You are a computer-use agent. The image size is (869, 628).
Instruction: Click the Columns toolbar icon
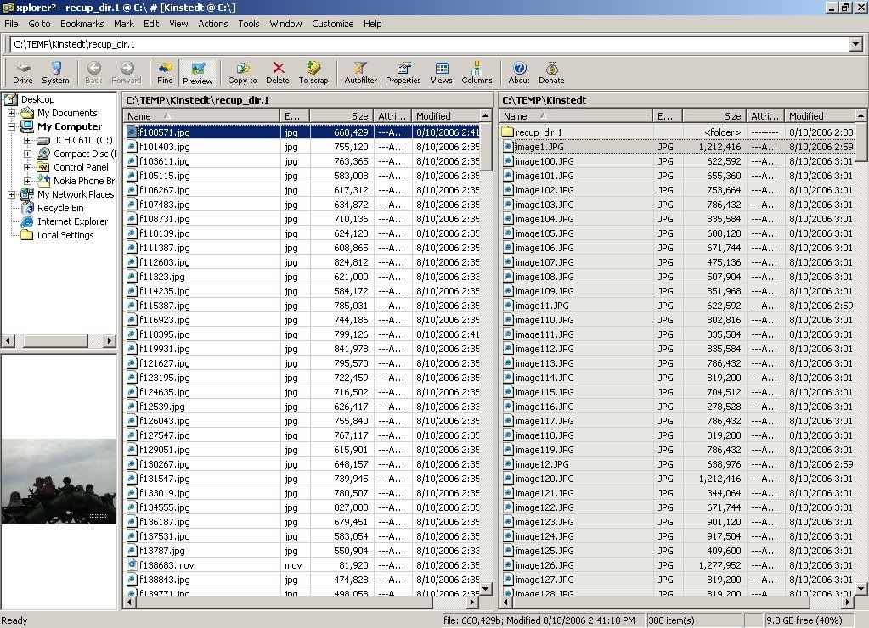click(477, 72)
